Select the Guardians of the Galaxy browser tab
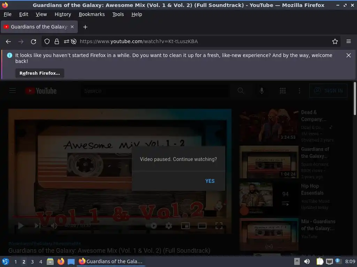The height and width of the screenshot is (267, 357). [39, 27]
